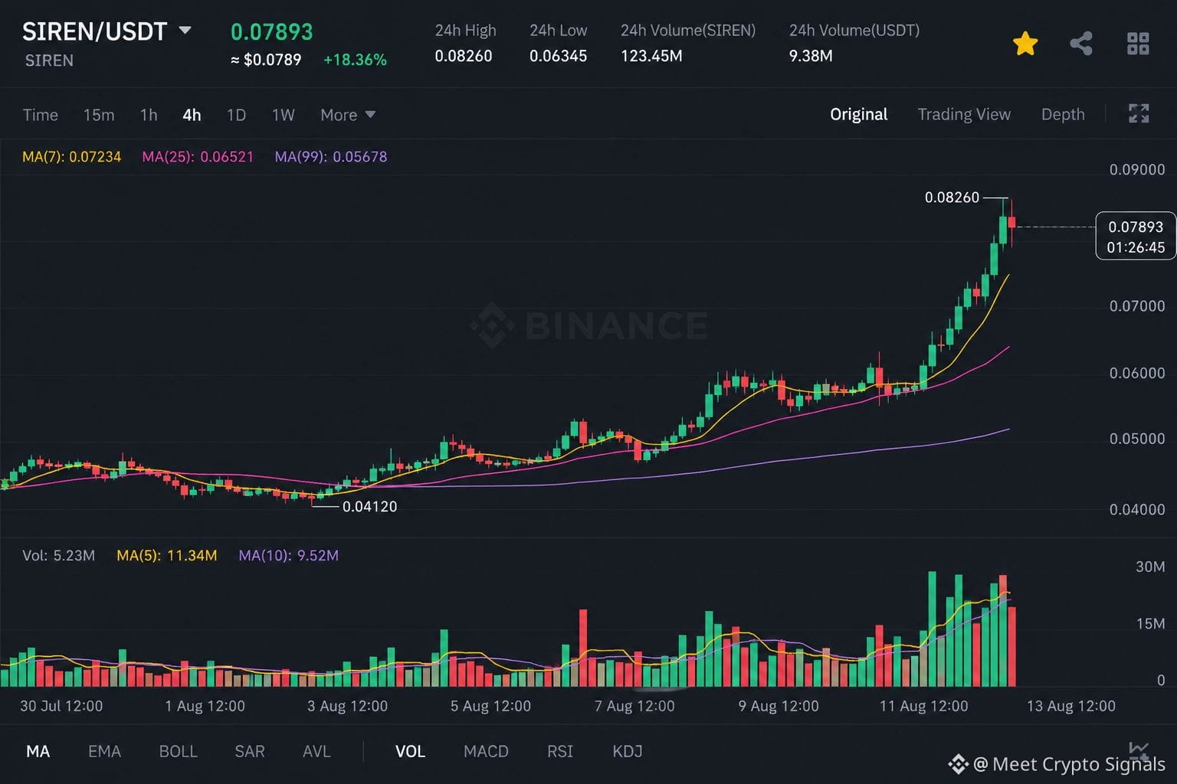Select the 4h interval
The height and width of the screenshot is (784, 1177).
pyautogui.click(x=192, y=115)
